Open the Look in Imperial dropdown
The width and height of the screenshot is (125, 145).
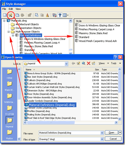click(x=66, y=64)
